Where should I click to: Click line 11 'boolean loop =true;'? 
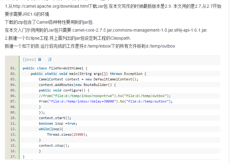tap(58, 123)
